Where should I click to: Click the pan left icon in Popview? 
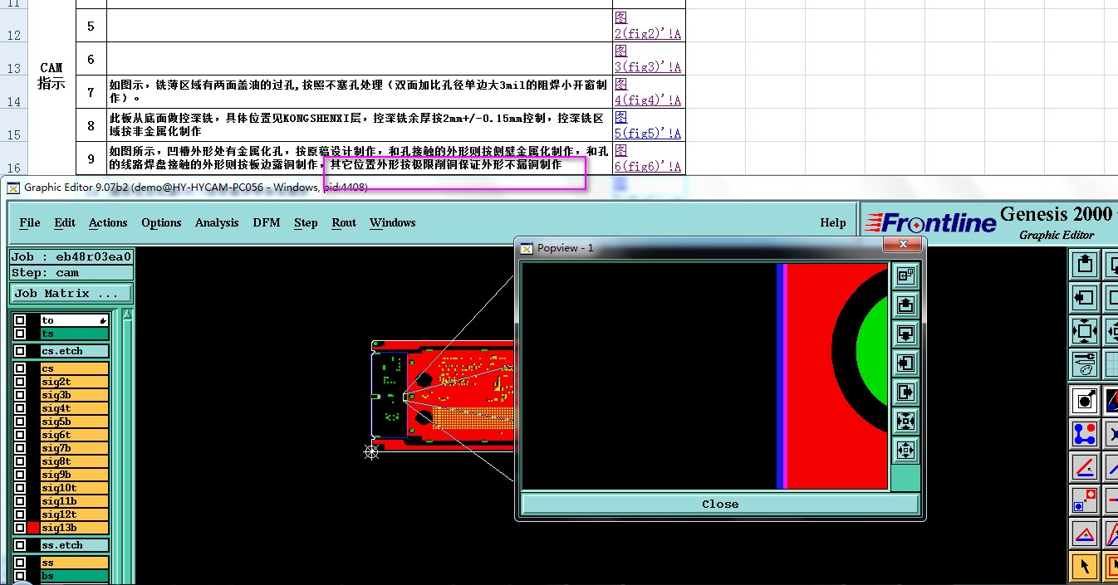click(905, 363)
